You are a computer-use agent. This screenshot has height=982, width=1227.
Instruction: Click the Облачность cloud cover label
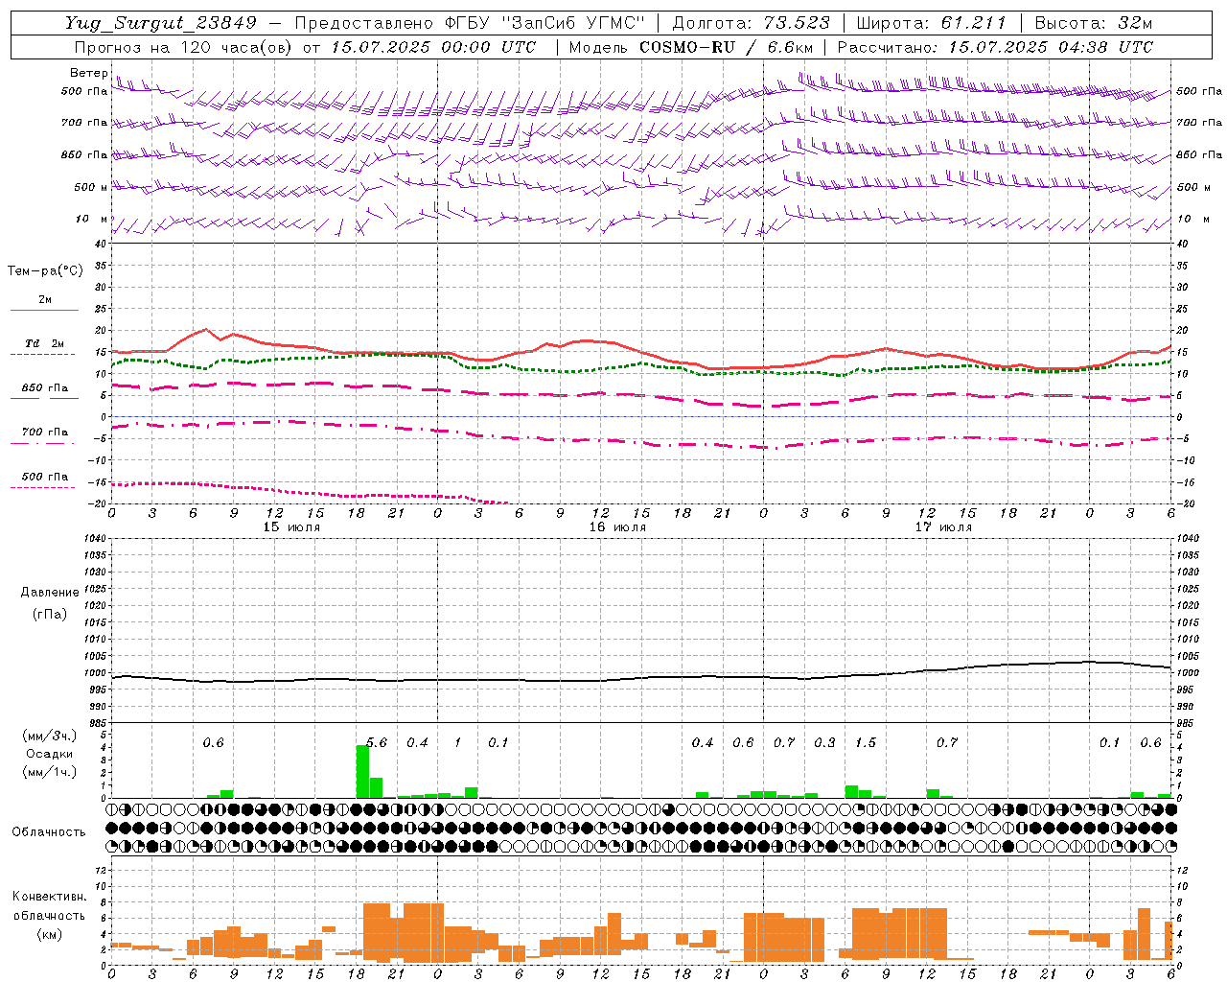[49, 832]
